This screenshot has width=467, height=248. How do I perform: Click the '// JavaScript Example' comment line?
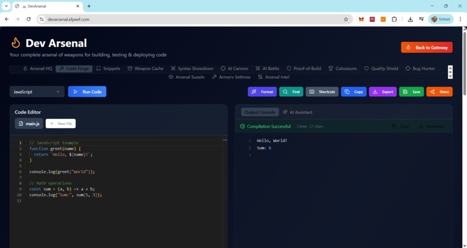coord(54,143)
